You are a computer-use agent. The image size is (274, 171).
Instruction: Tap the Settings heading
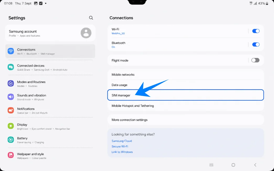pos(17,18)
